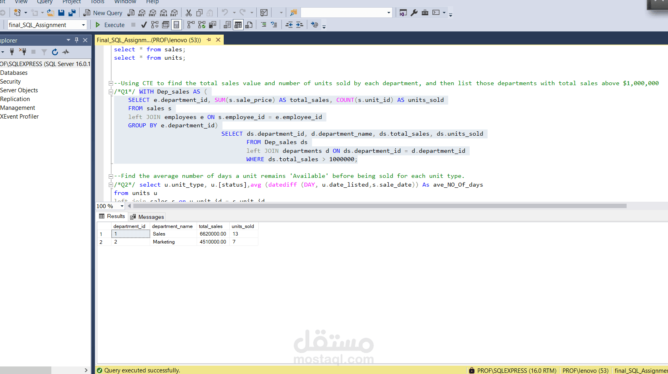Click the Save file icon
The image size is (668, 374).
click(x=61, y=13)
